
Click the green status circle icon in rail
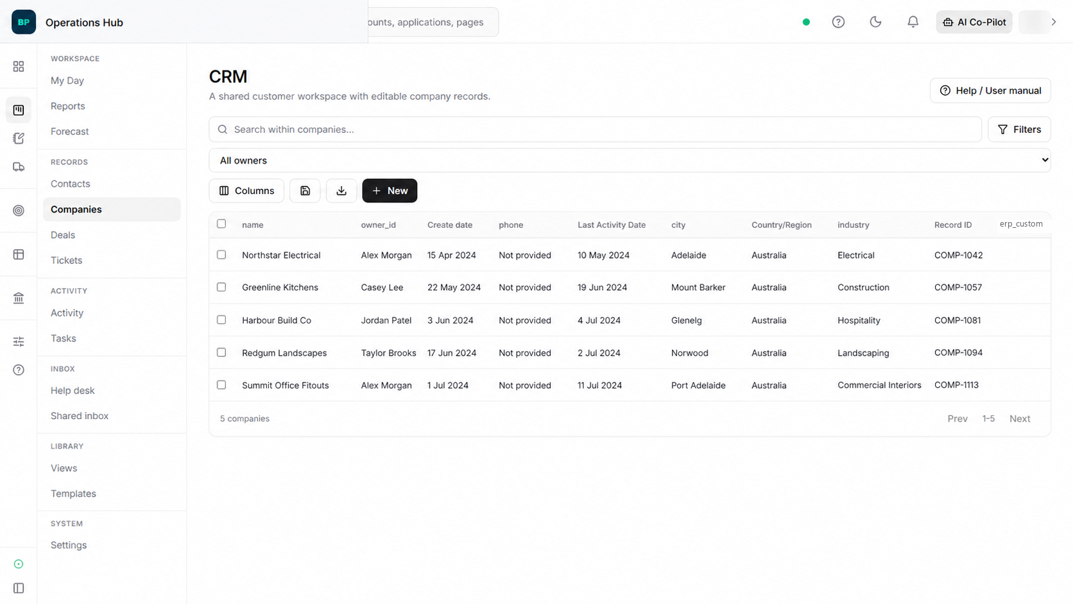point(19,564)
